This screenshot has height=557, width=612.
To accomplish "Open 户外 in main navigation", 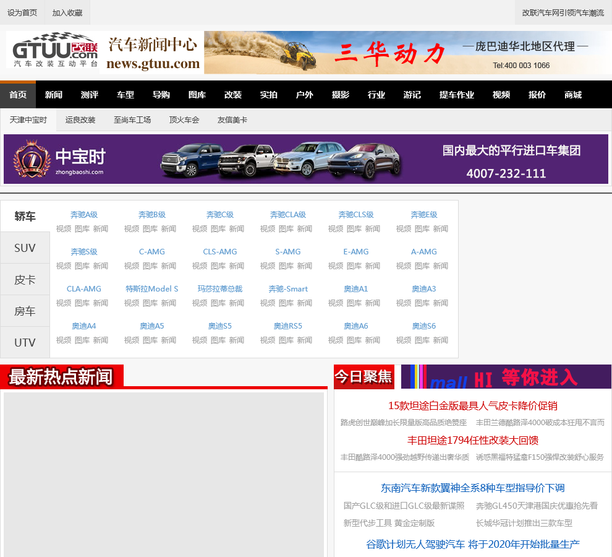I will [x=305, y=95].
